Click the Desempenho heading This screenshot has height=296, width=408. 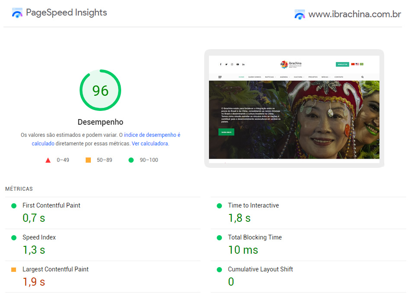click(x=100, y=122)
